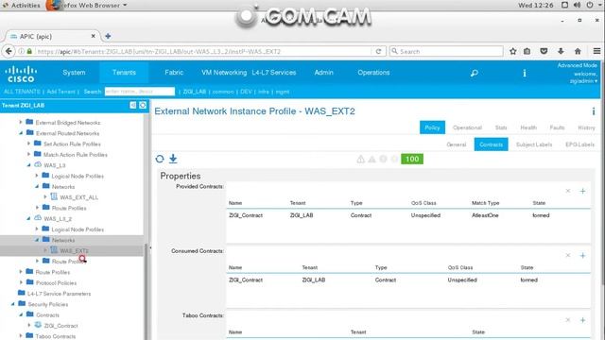Open the VM Networking menu
605x340 pixels.
point(224,73)
